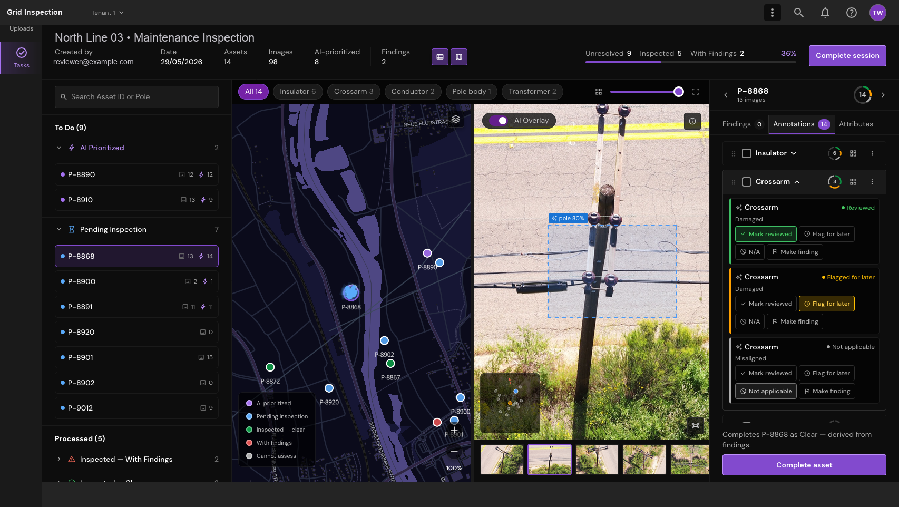Switch to list view layout icon
899x507 pixels.
pos(440,57)
